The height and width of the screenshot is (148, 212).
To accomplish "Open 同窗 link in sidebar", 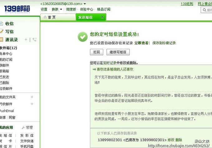I will click(12, 117).
